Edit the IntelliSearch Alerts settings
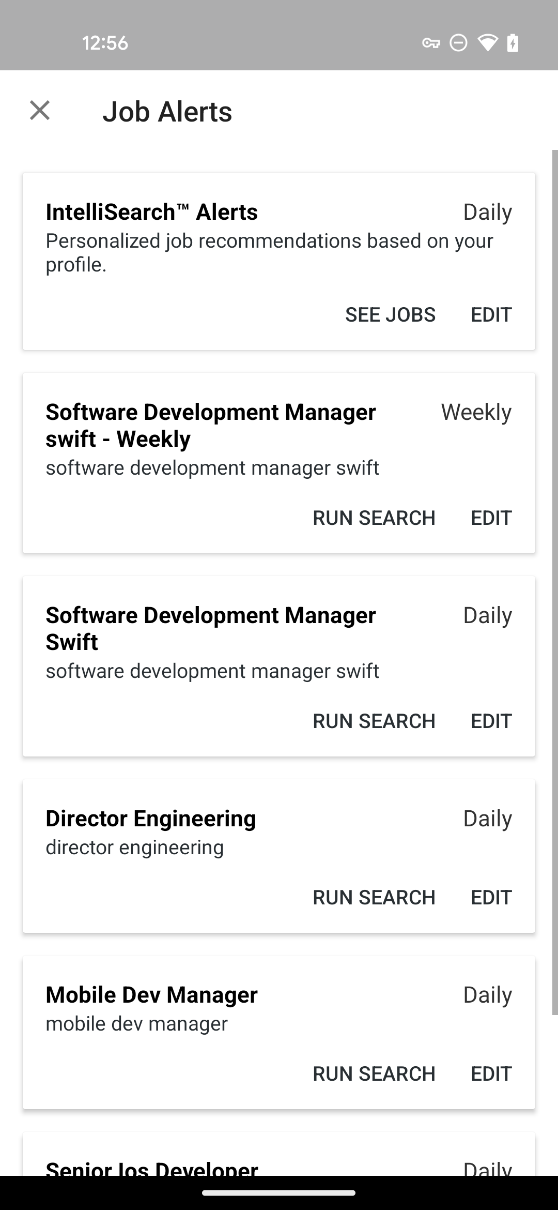This screenshot has width=558, height=1210. pos(491,314)
